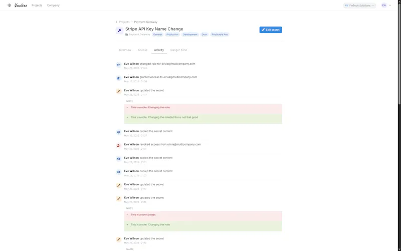The width and height of the screenshot is (401, 251).
Task: Click the 21:40 timestamp under changed role
Action: [135, 68]
